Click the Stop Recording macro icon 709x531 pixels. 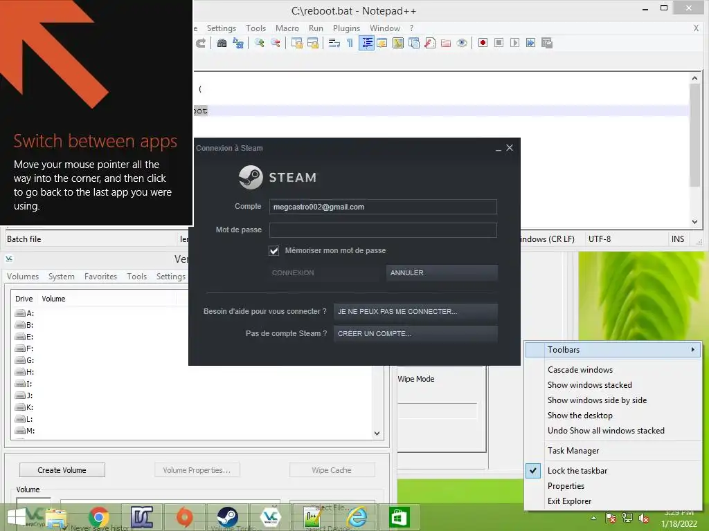(x=499, y=43)
